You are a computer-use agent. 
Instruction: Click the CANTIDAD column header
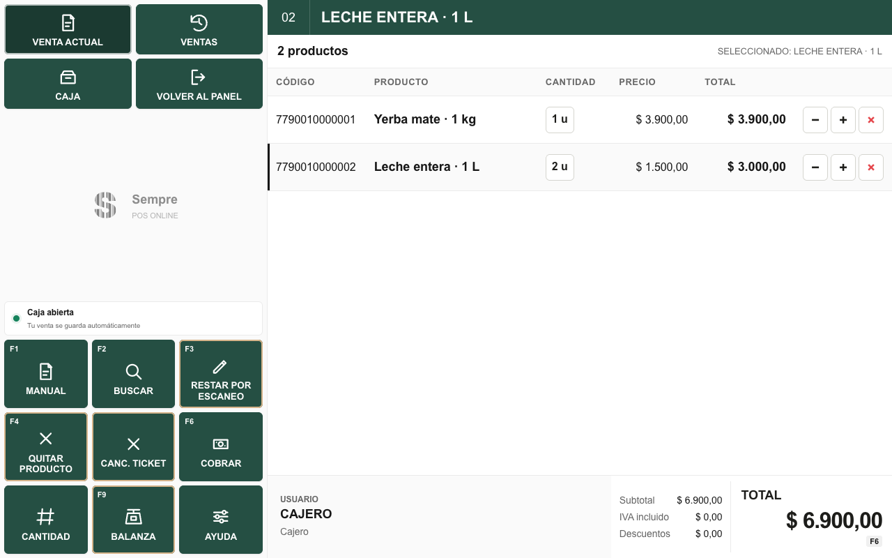(571, 82)
